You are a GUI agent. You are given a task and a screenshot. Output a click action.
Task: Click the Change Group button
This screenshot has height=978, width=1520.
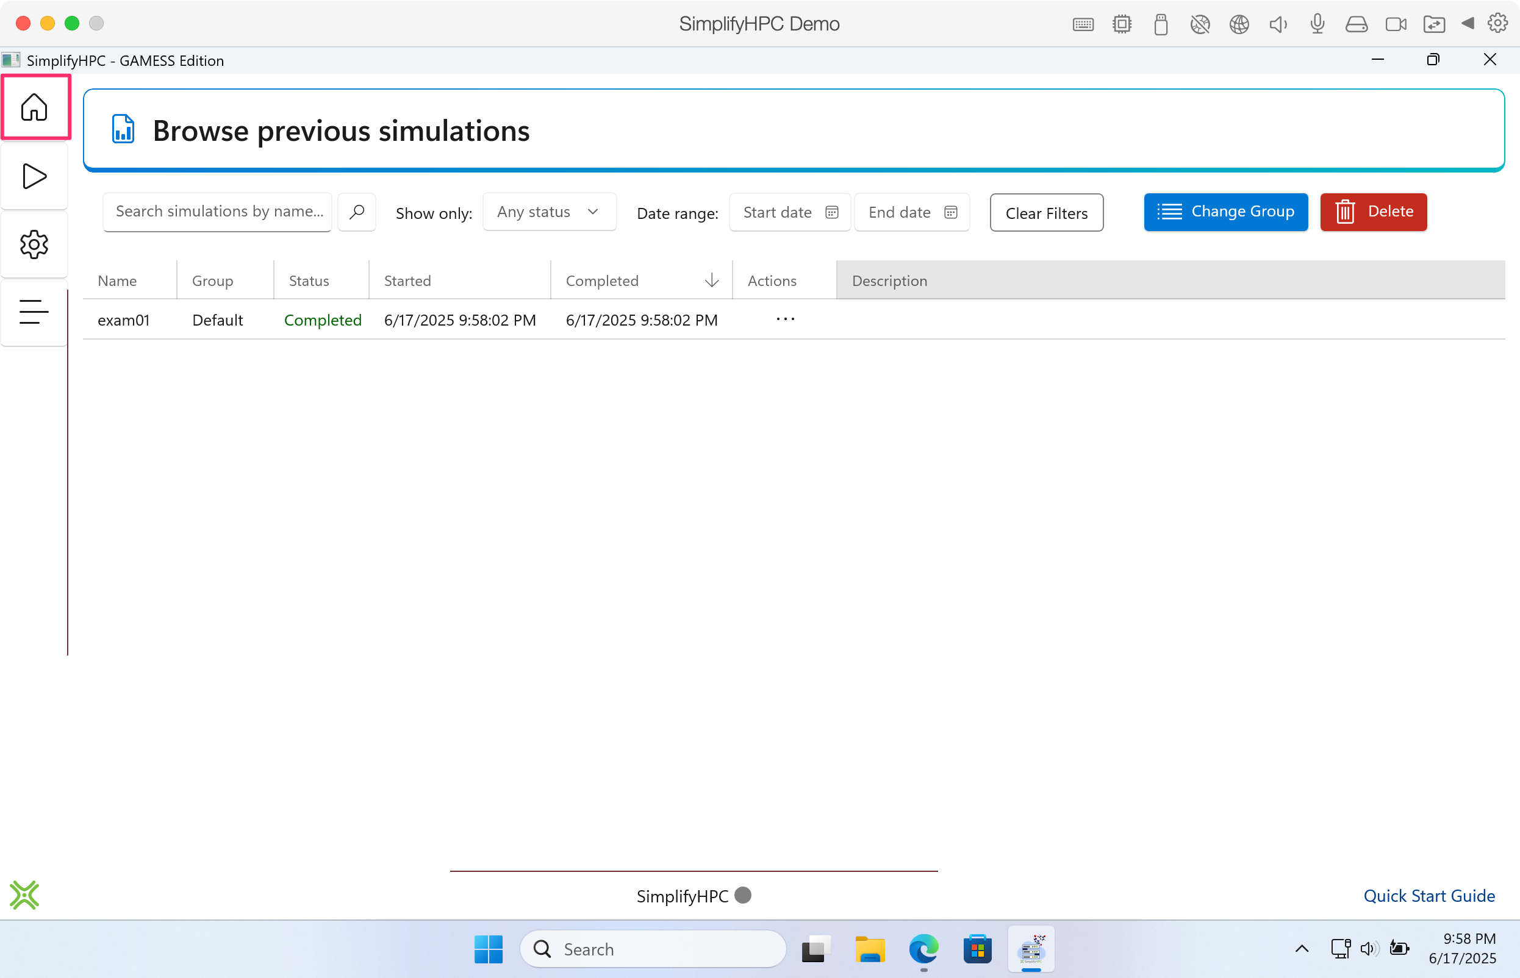click(x=1225, y=212)
